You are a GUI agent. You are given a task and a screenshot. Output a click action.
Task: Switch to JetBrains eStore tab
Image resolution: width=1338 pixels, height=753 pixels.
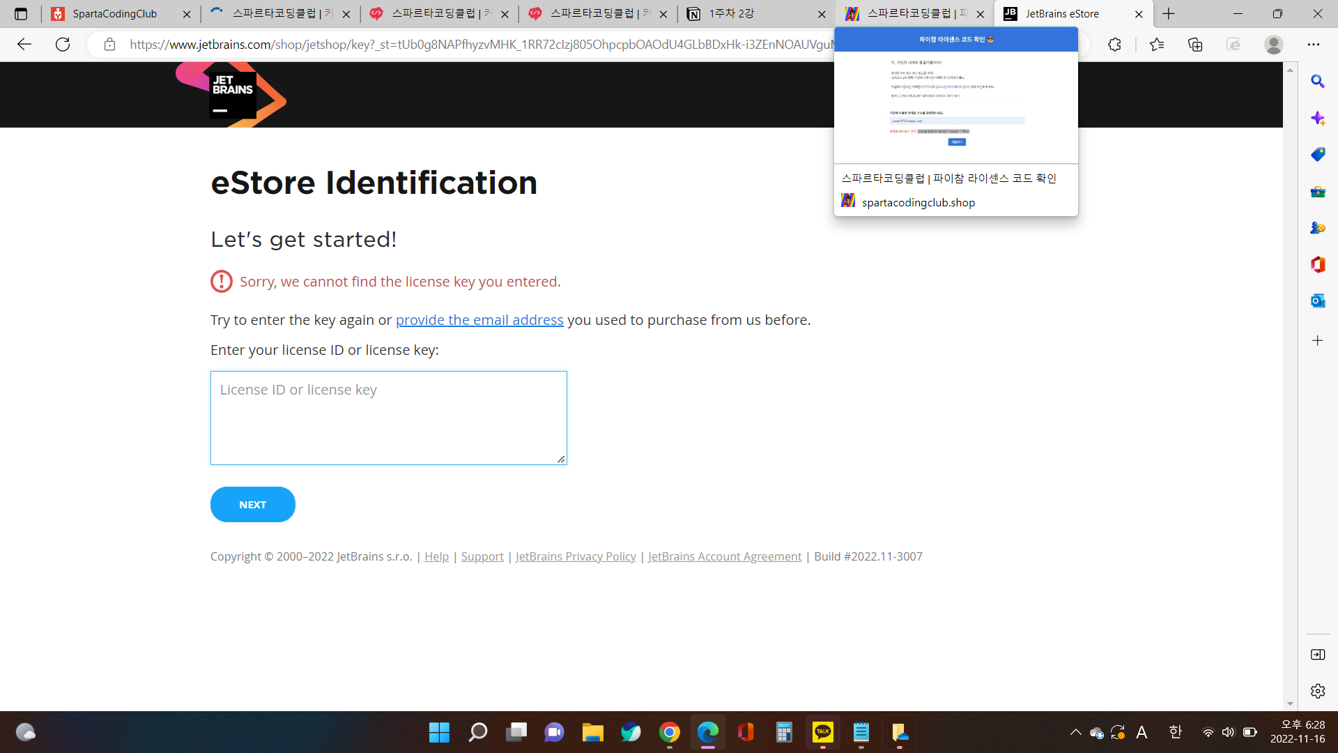coord(1062,14)
